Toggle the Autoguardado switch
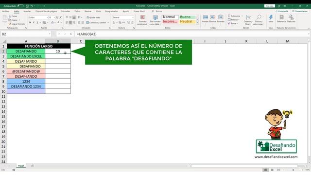This screenshot has height=175, width=311. pyautogui.click(x=20, y=6)
